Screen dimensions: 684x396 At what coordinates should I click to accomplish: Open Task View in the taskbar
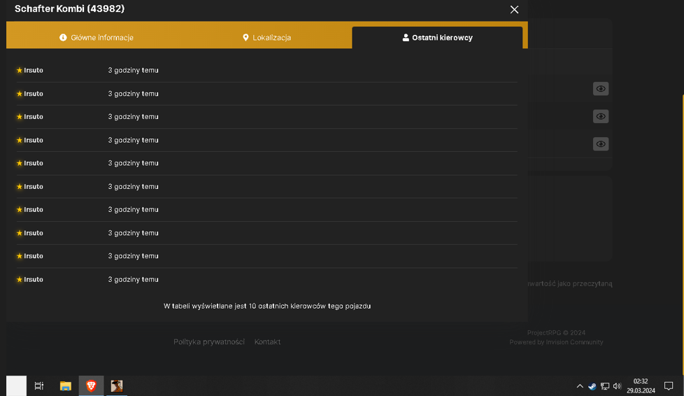[x=39, y=386]
